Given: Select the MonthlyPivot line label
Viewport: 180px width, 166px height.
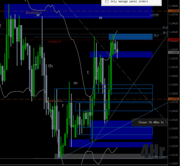Looking at the screenshot, I should coord(34,13).
